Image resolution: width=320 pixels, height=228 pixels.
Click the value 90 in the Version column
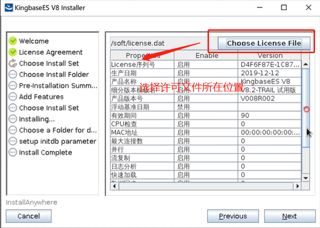[270, 116]
